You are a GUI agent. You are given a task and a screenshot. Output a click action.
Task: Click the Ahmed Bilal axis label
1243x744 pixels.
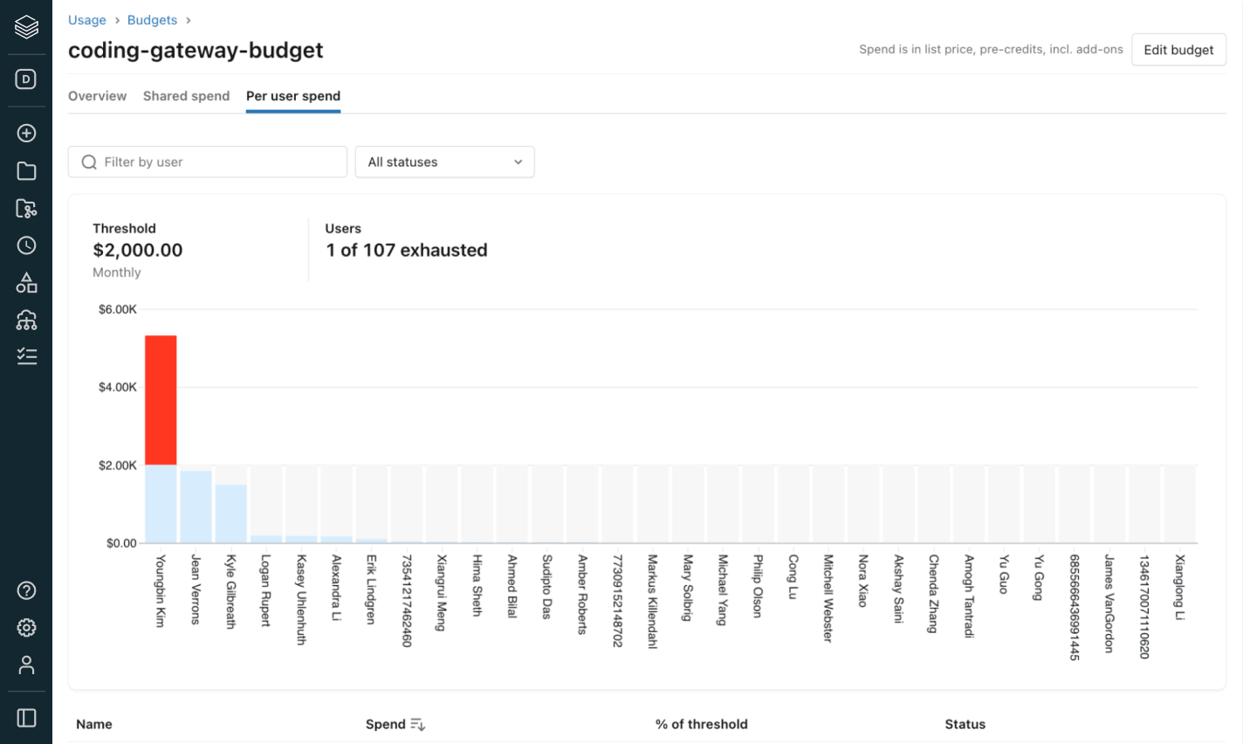point(512,586)
